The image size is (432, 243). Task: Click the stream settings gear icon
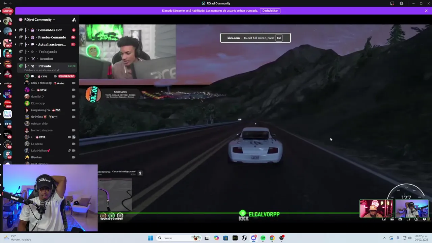425,219
